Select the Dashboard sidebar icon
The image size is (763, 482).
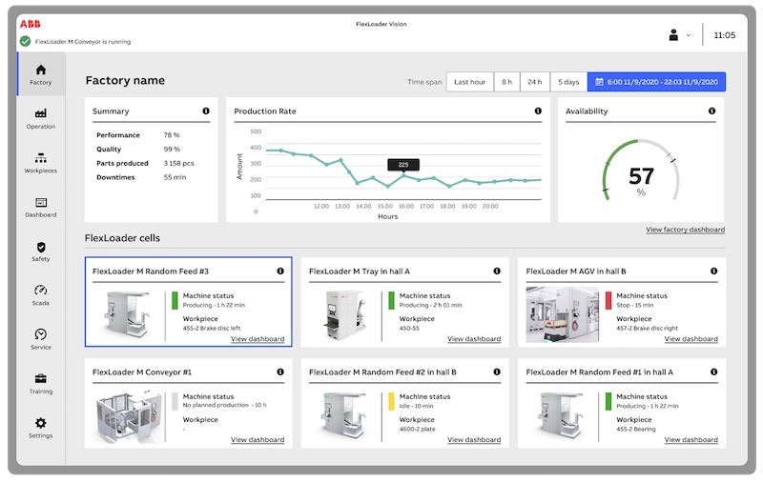[x=41, y=202]
